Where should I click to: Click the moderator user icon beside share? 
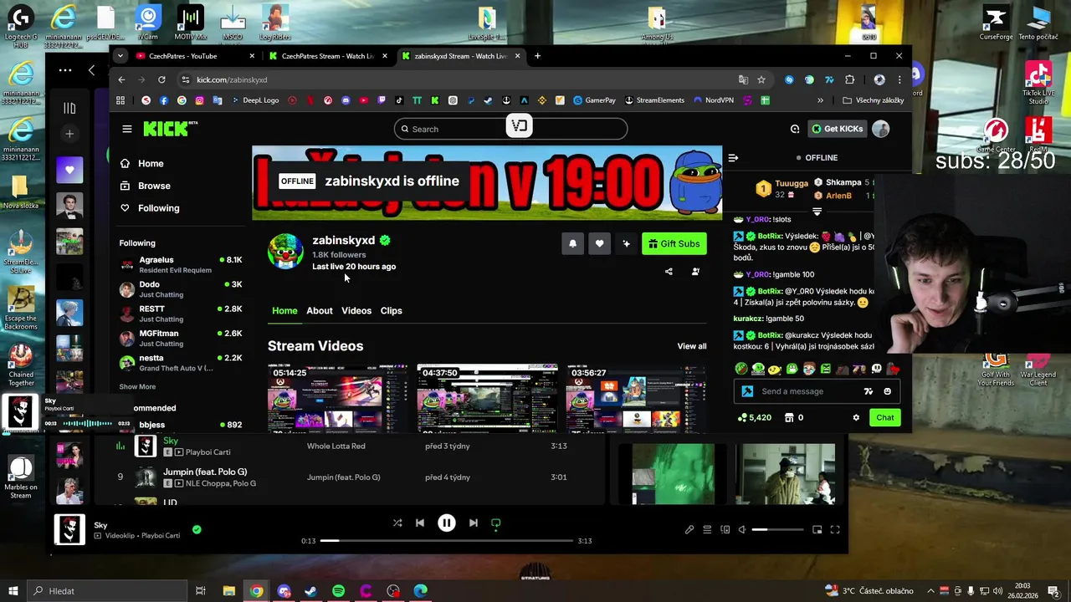695,272
